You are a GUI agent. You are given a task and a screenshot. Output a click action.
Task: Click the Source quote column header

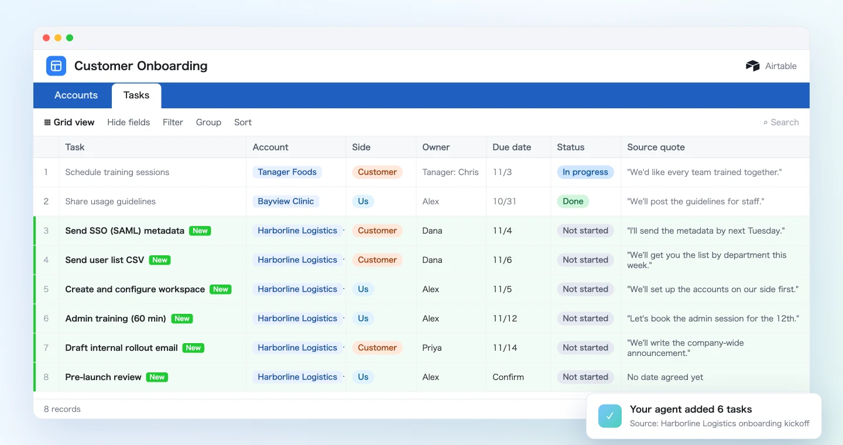[715, 147]
